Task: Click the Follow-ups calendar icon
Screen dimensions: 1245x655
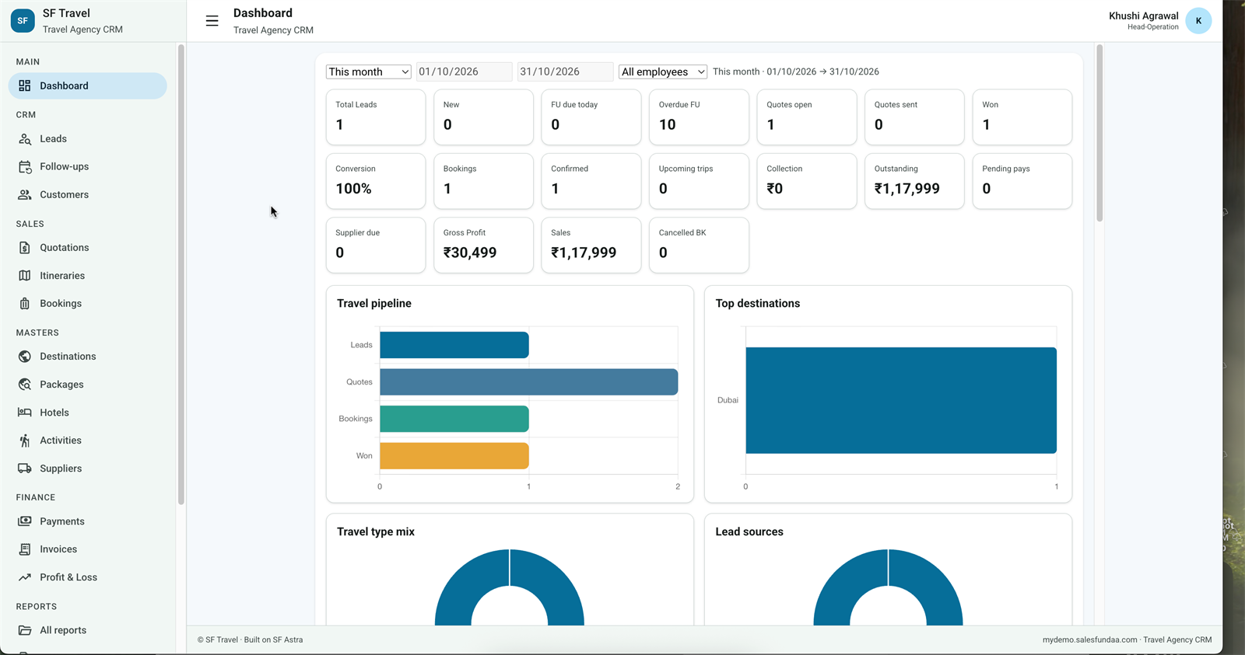Action: pos(25,167)
